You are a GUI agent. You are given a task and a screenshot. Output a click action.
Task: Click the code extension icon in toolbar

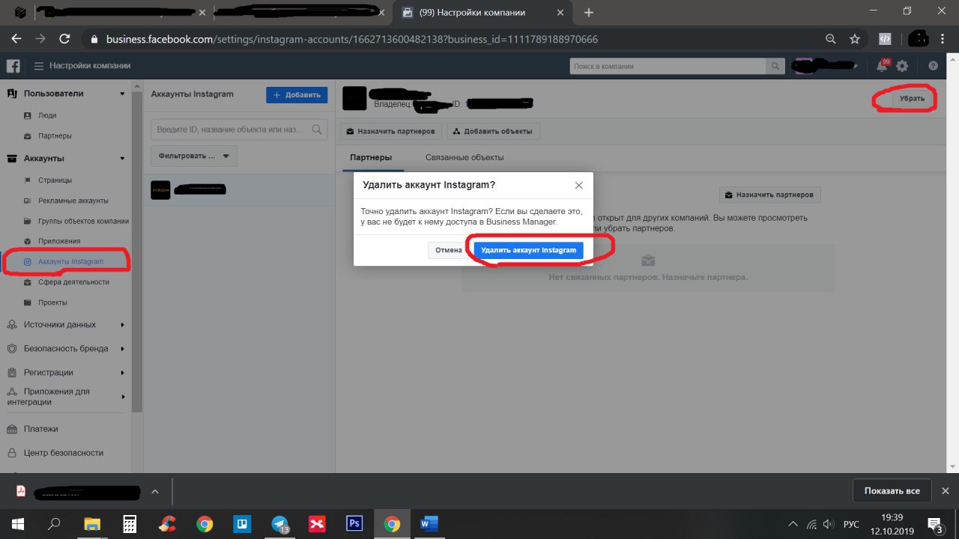point(885,39)
